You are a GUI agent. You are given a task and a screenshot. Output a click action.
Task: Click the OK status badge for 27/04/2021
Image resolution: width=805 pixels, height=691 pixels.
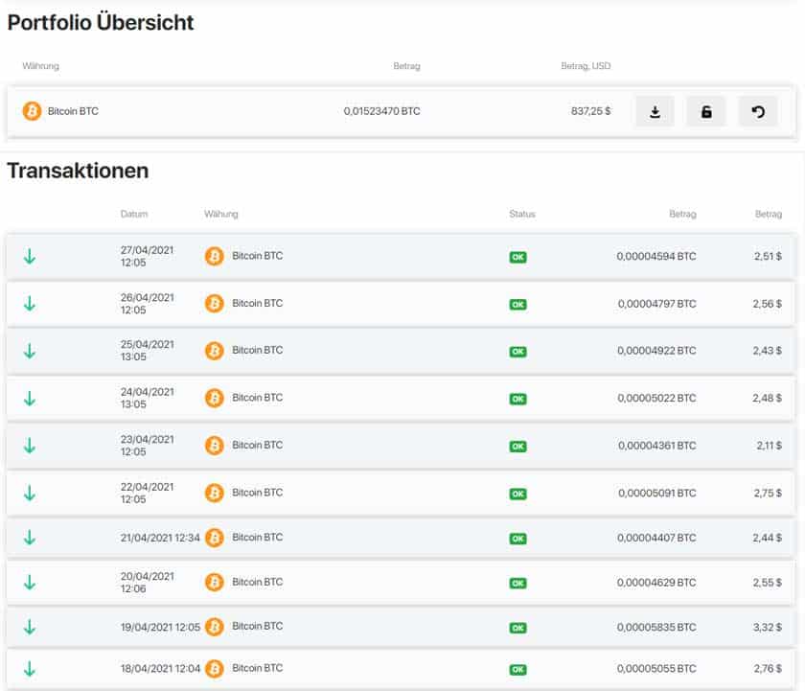point(517,257)
